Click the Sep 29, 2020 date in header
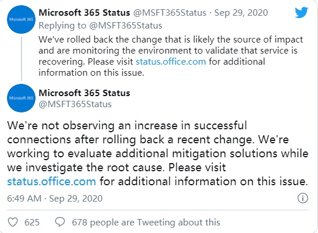Viewport: 318px width, 233px height. (x=241, y=13)
